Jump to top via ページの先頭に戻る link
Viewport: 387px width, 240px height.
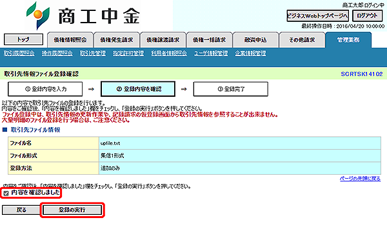tap(360, 179)
